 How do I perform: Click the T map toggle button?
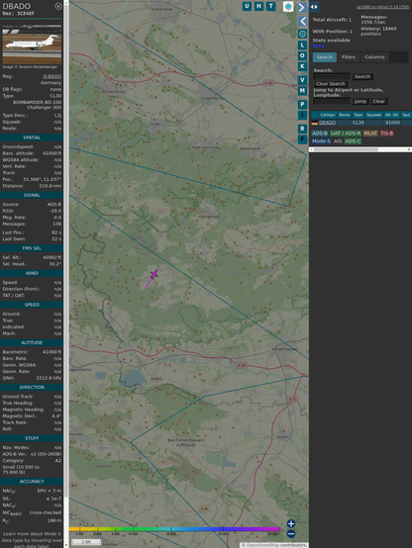click(270, 6)
